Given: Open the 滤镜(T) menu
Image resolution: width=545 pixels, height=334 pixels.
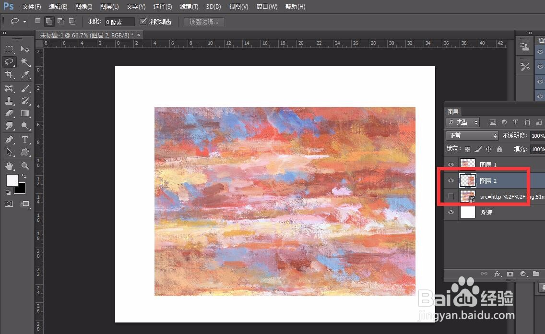Looking at the screenshot, I should pyautogui.click(x=189, y=7).
